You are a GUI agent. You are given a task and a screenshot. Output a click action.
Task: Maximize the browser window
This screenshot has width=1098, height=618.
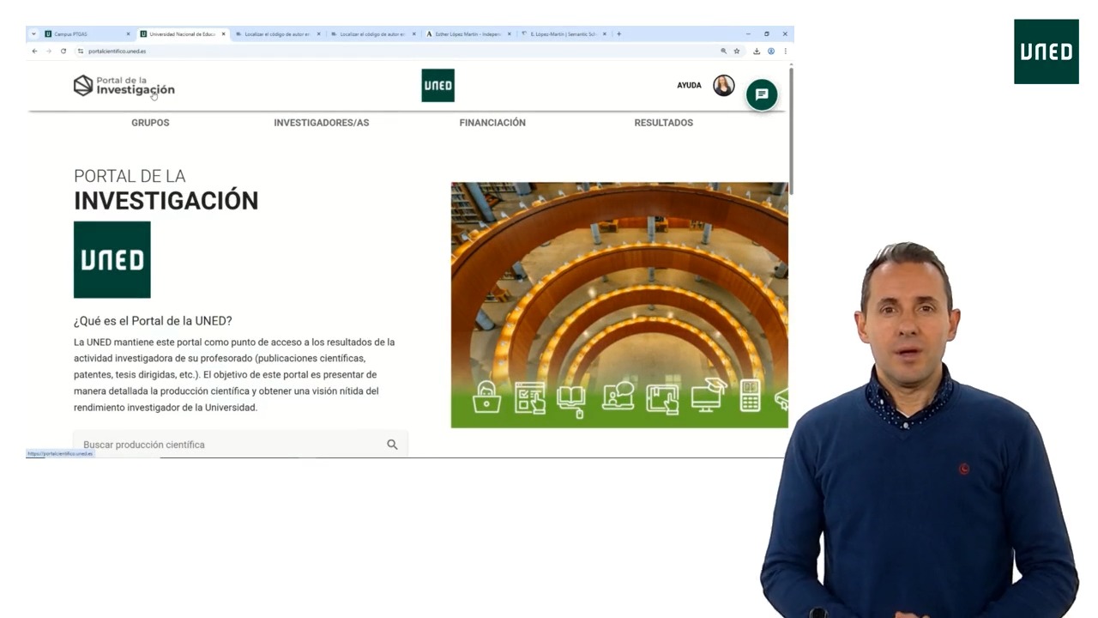[x=766, y=34]
